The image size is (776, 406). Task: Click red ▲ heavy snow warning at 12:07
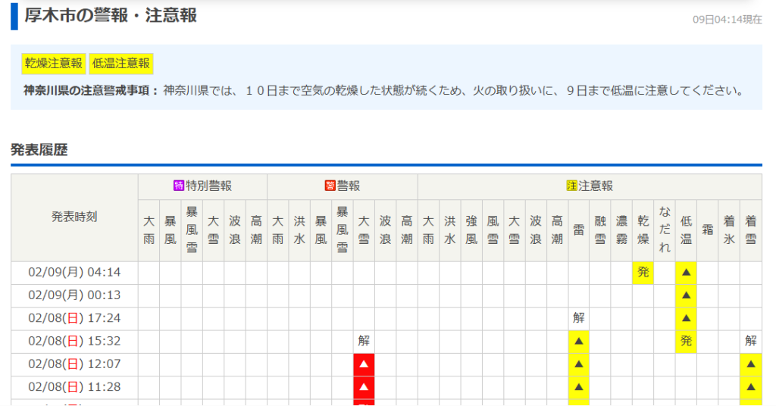pos(364,364)
